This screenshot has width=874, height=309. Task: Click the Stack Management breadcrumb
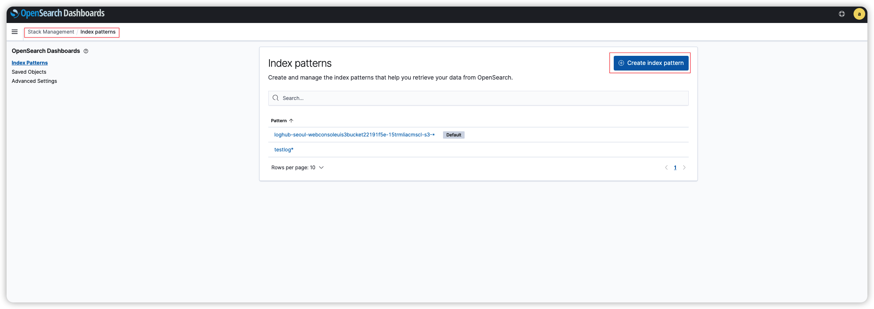click(51, 32)
